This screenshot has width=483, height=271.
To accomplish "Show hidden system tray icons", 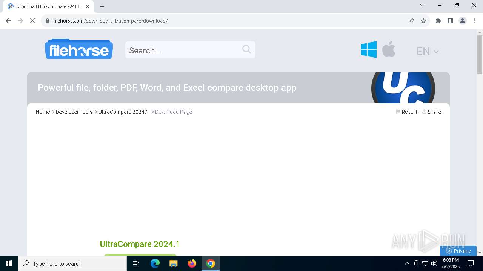I will point(407,263).
